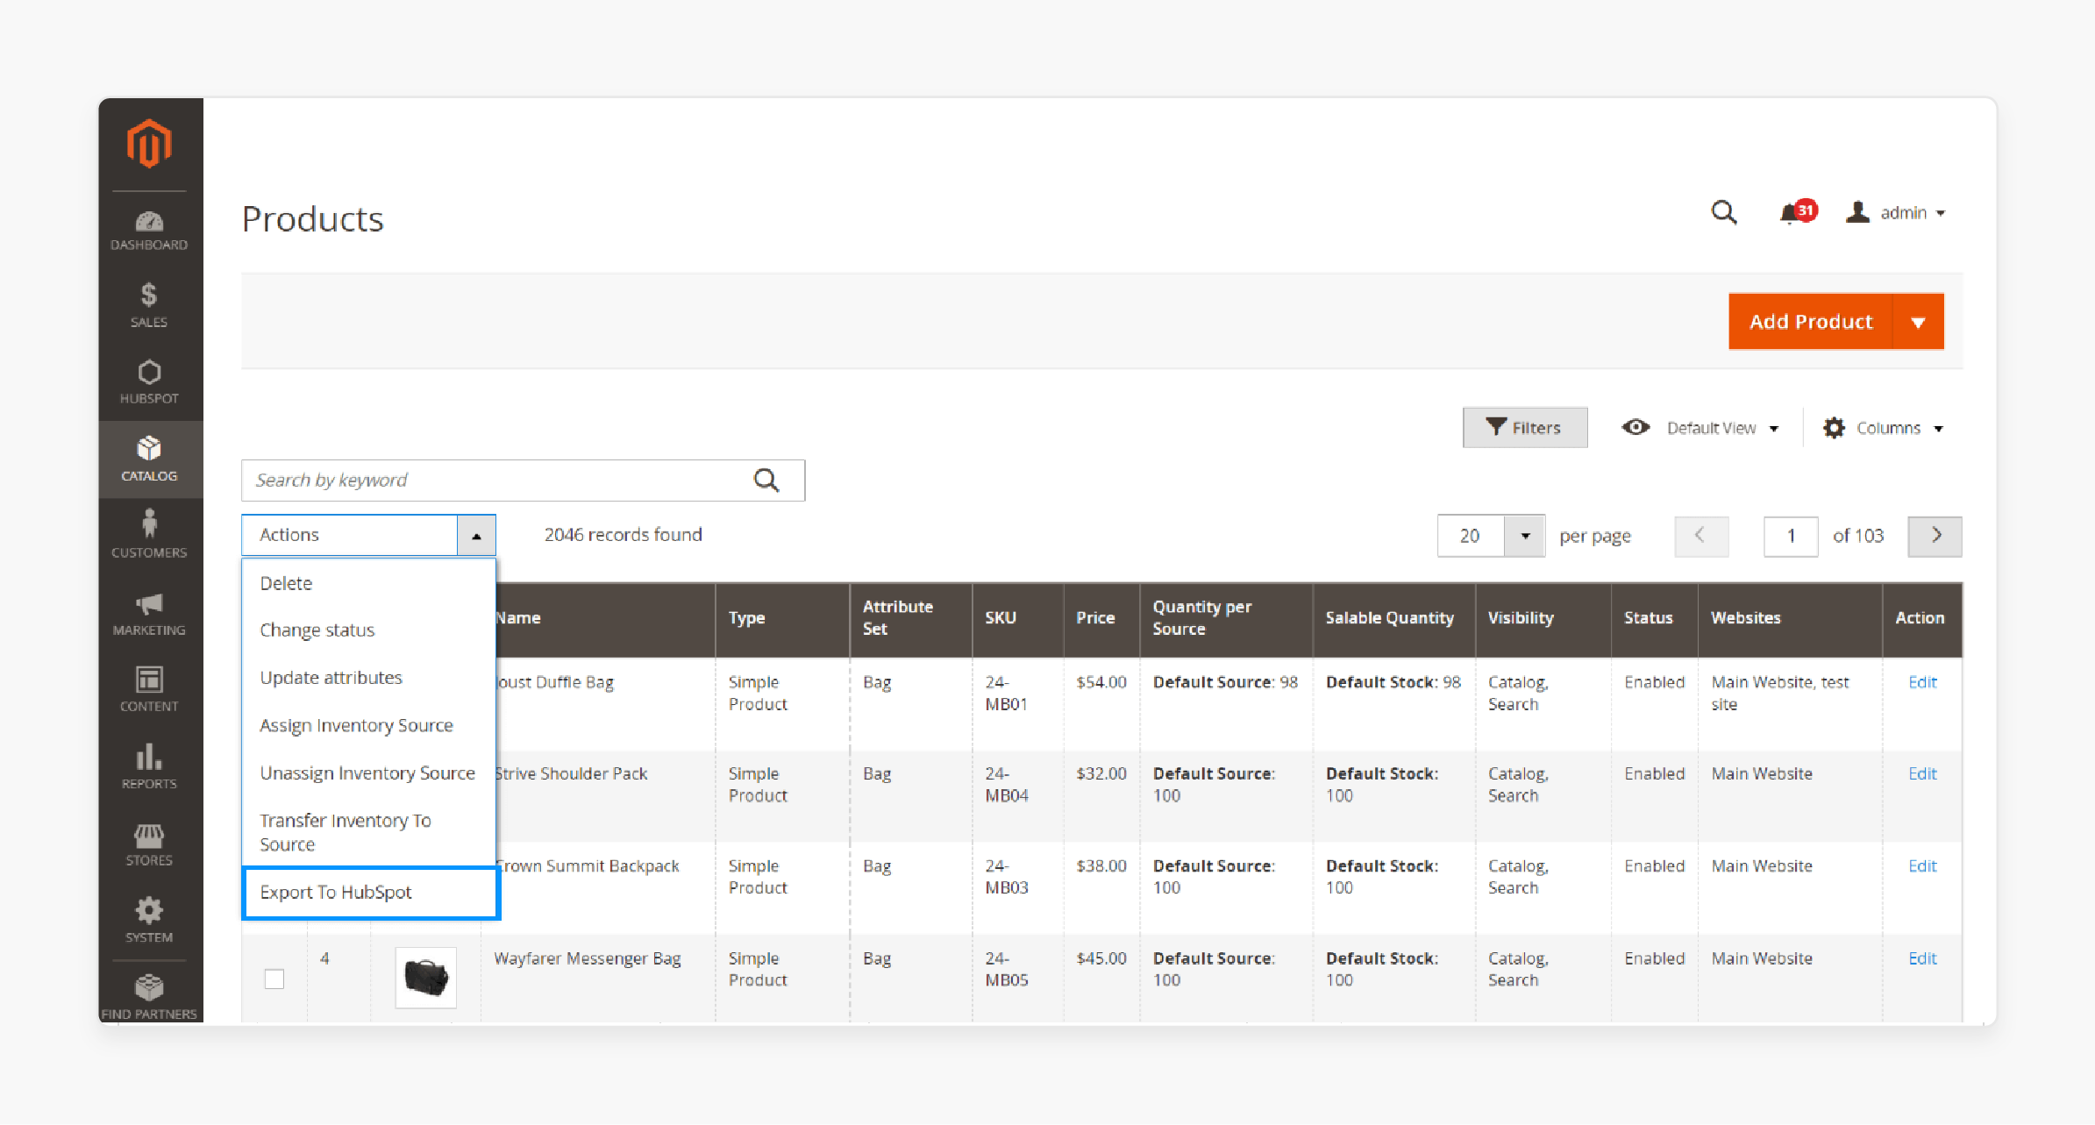Expand the Add Product type arrow
The height and width of the screenshot is (1125, 2095).
1918,322
